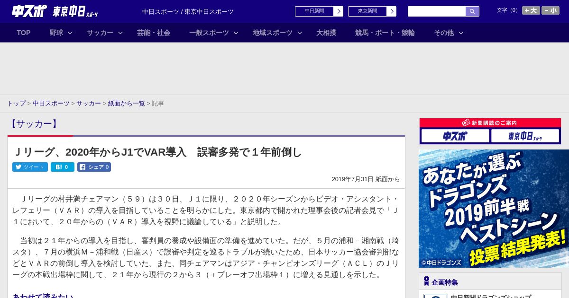
Task: Click the Chunichi Sports logo
Action: tap(29, 11)
